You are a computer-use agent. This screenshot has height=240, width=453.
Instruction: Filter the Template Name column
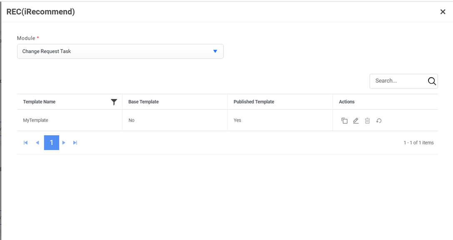point(114,102)
